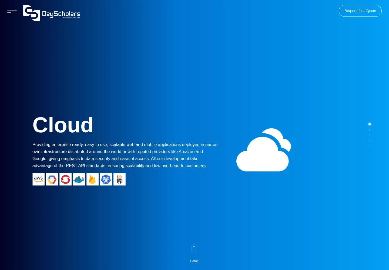Click the Google Cloud Platform icon
389x270 pixels.
[x=52, y=179]
